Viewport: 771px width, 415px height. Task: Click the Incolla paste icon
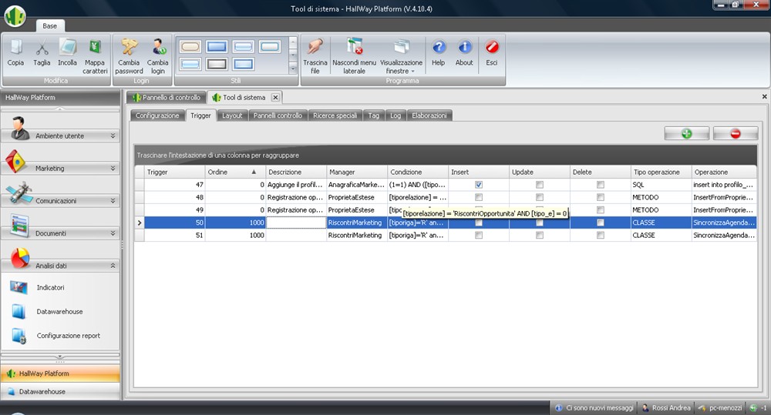click(x=67, y=47)
